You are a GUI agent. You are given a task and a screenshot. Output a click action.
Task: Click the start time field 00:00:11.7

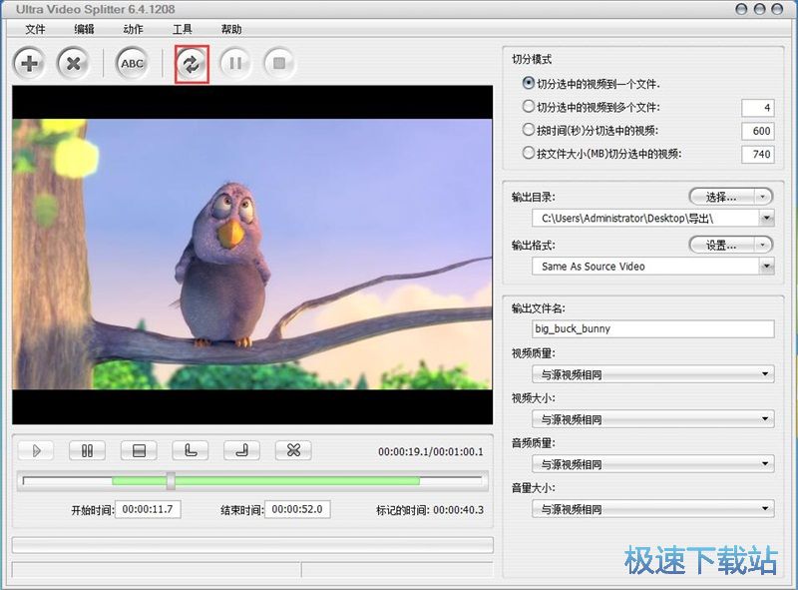(148, 509)
